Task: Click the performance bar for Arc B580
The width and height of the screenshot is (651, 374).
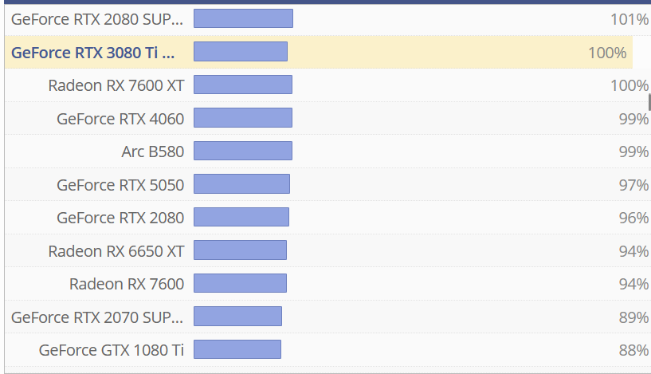Action: click(x=243, y=152)
